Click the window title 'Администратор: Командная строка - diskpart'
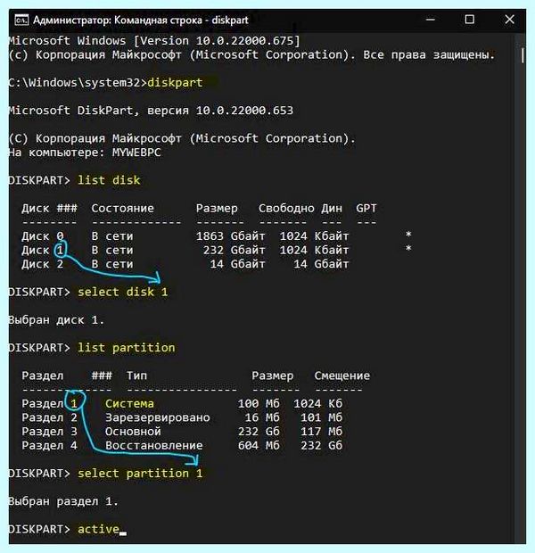This screenshot has height=553, width=535. 141,21
